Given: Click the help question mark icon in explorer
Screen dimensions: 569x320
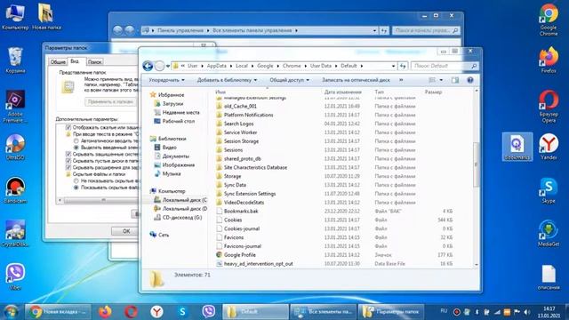Looking at the screenshot, I should (x=470, y=80).
